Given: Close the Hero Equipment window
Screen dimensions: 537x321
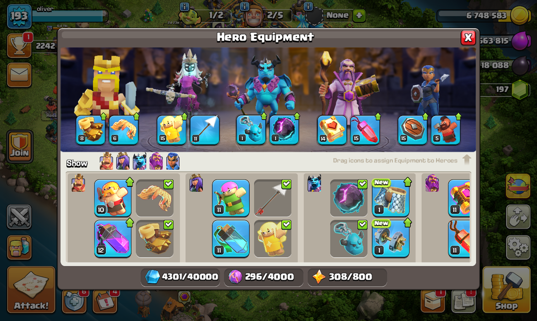Looking at the screenshot, I should pos(468,38).
